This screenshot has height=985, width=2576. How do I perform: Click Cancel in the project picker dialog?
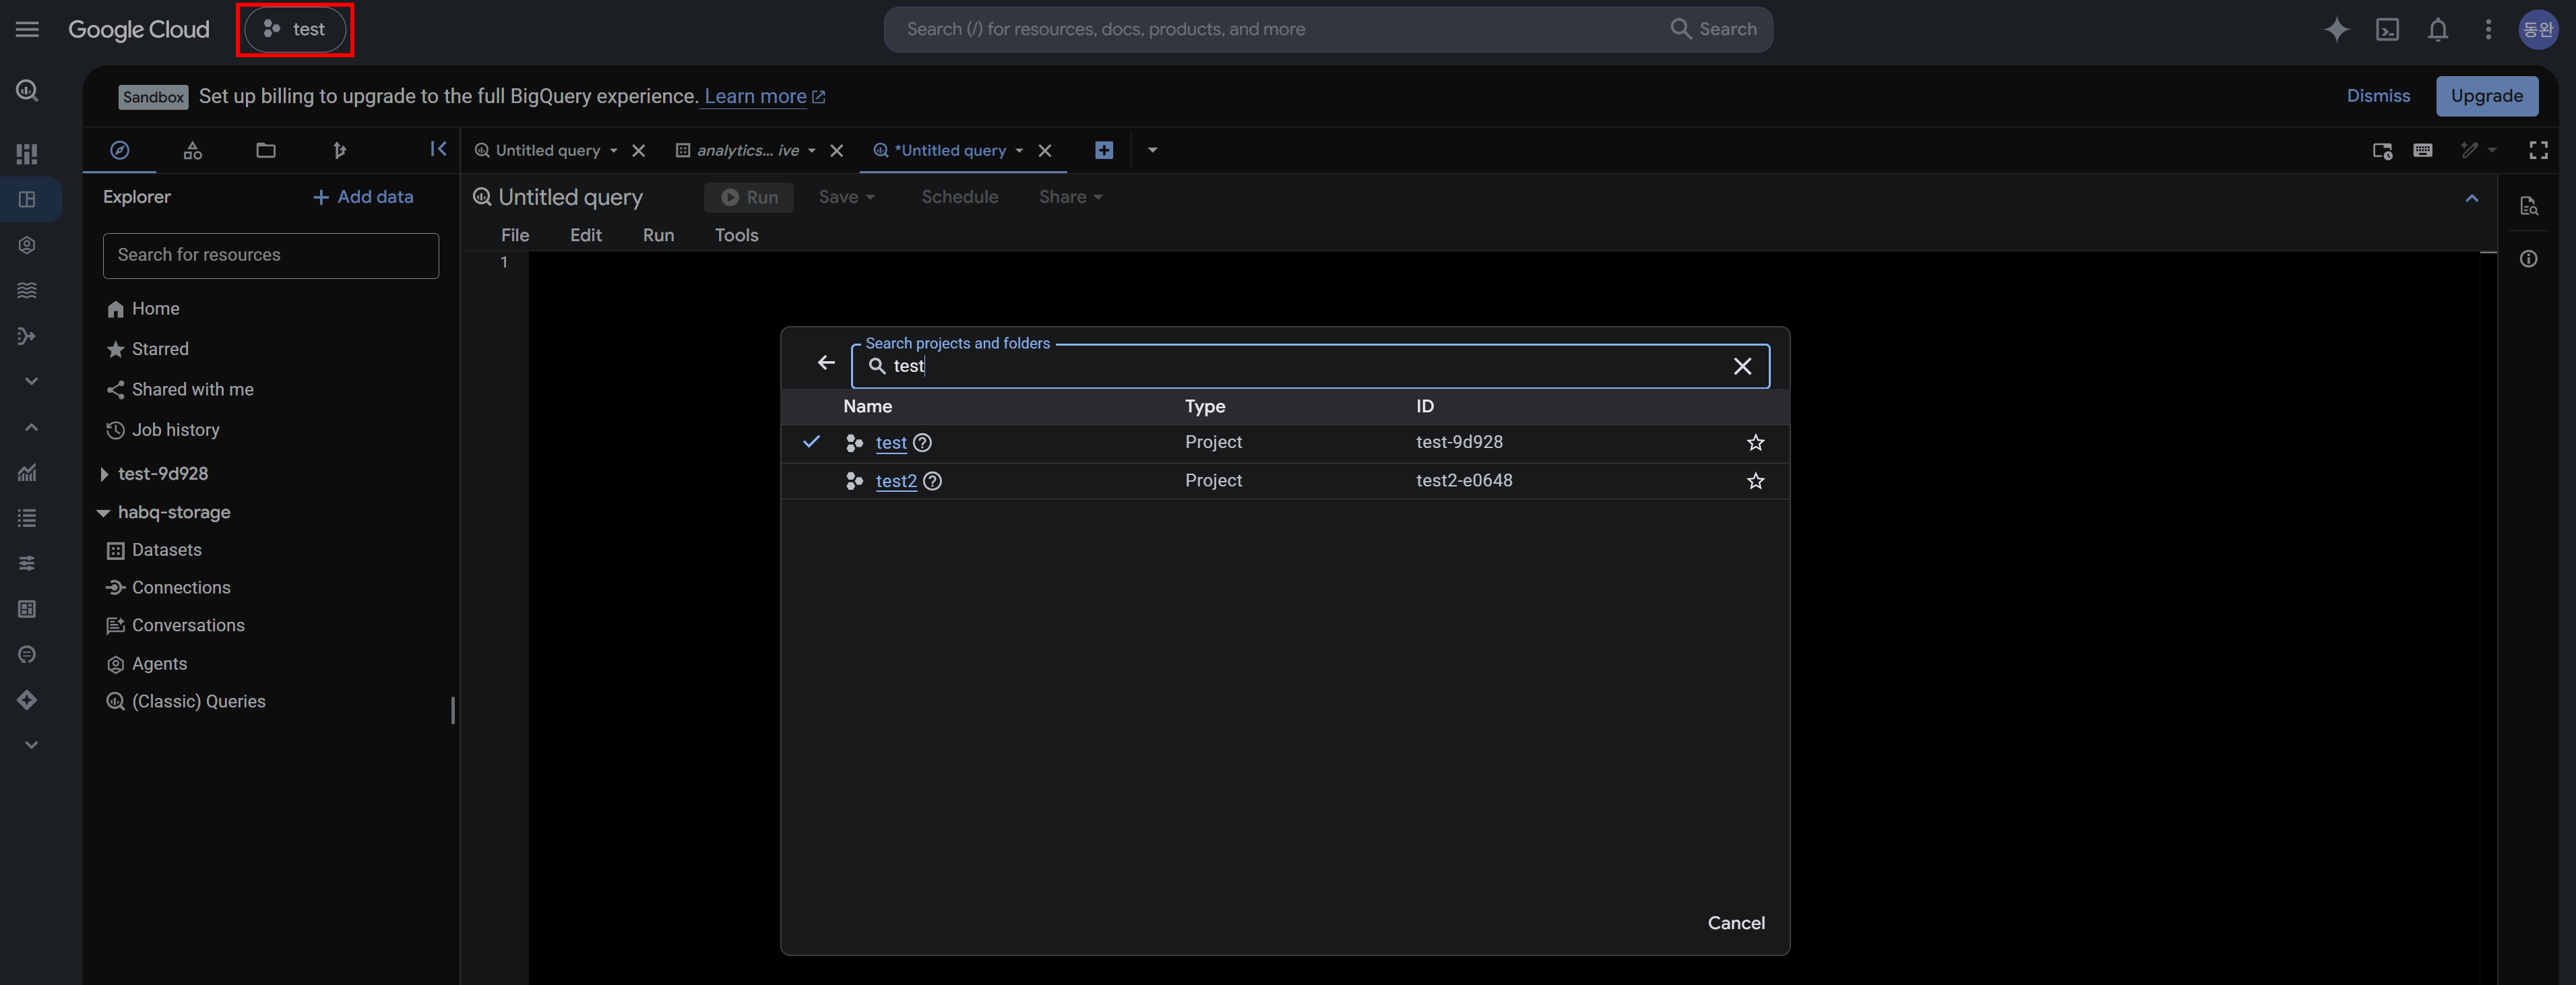click(1735, 923)
